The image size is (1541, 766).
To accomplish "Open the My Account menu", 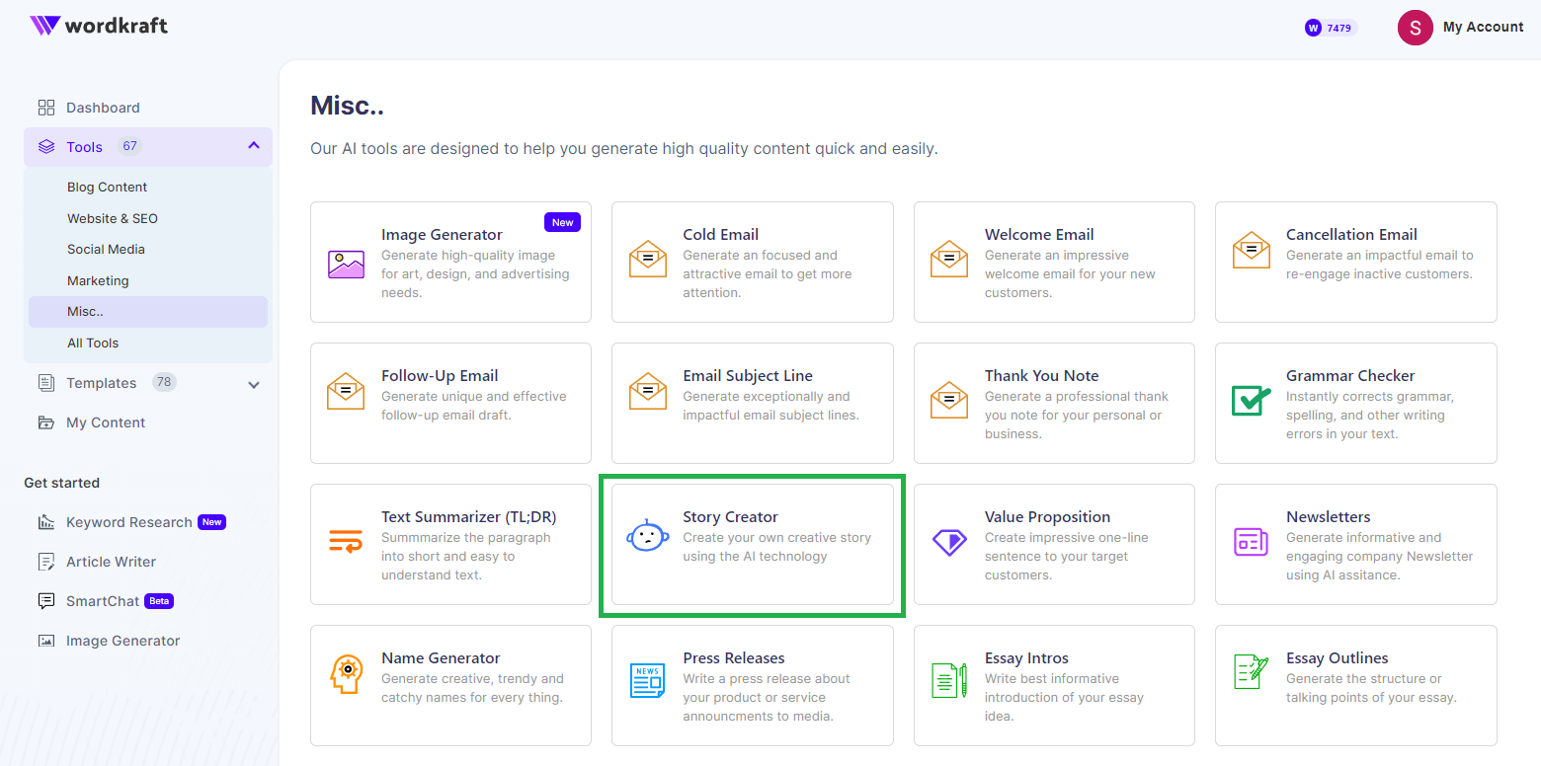I will coord(1461,28).
